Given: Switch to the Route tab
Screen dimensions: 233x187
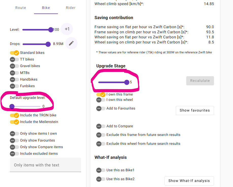Looking at the screenshot, I should coord(21,8).
